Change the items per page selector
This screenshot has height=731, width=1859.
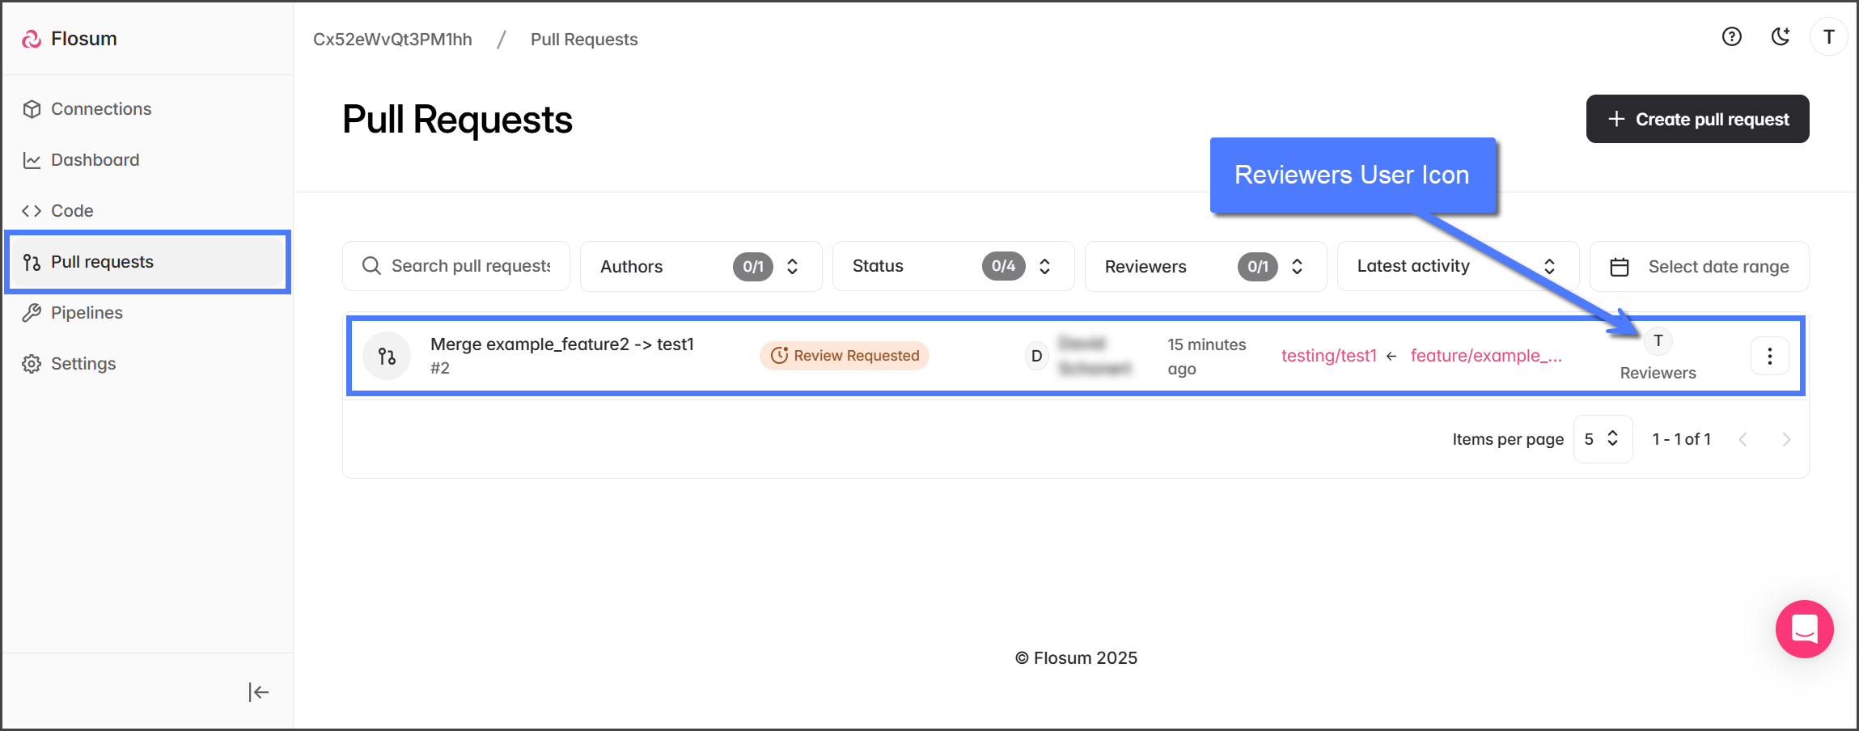[x=1602, y=439]
